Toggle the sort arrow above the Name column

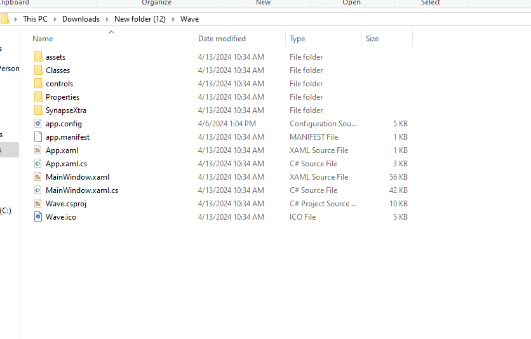point(111,32)
